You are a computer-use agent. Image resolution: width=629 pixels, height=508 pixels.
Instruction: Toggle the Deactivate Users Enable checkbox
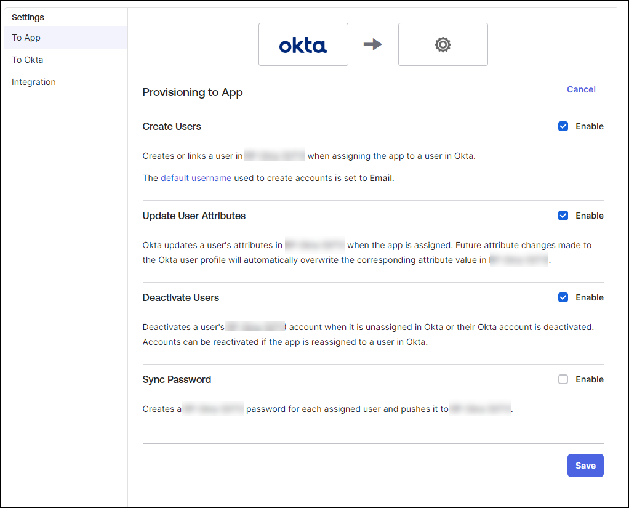pos(563,297)
